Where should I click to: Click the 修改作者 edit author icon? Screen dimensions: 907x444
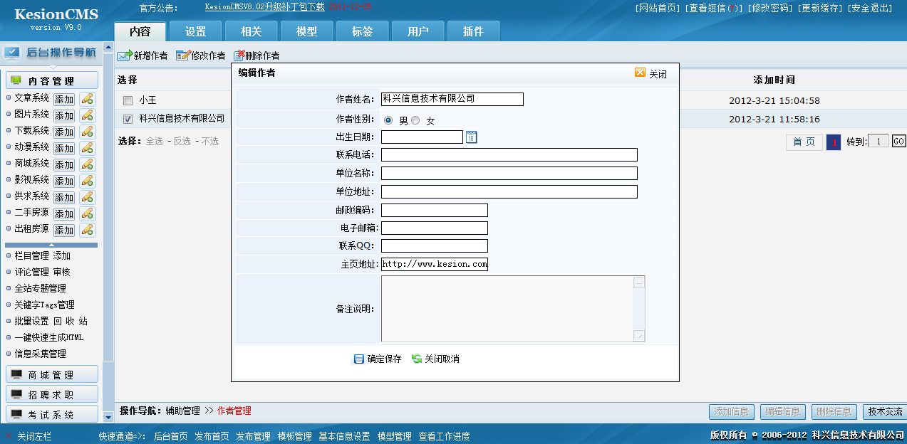tap(182, 55)
